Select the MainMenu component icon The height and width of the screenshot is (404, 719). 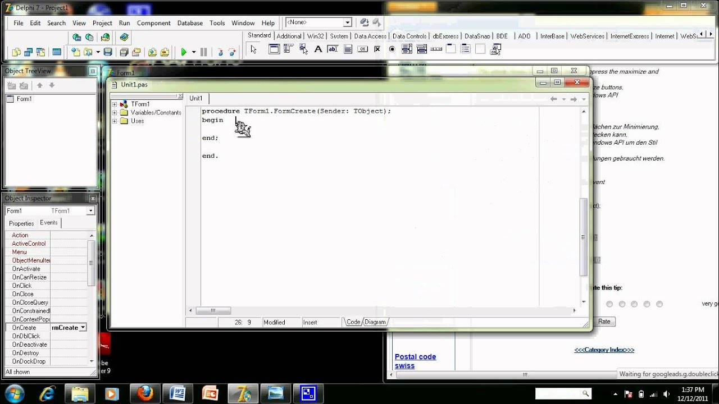[x=288, y=49]
